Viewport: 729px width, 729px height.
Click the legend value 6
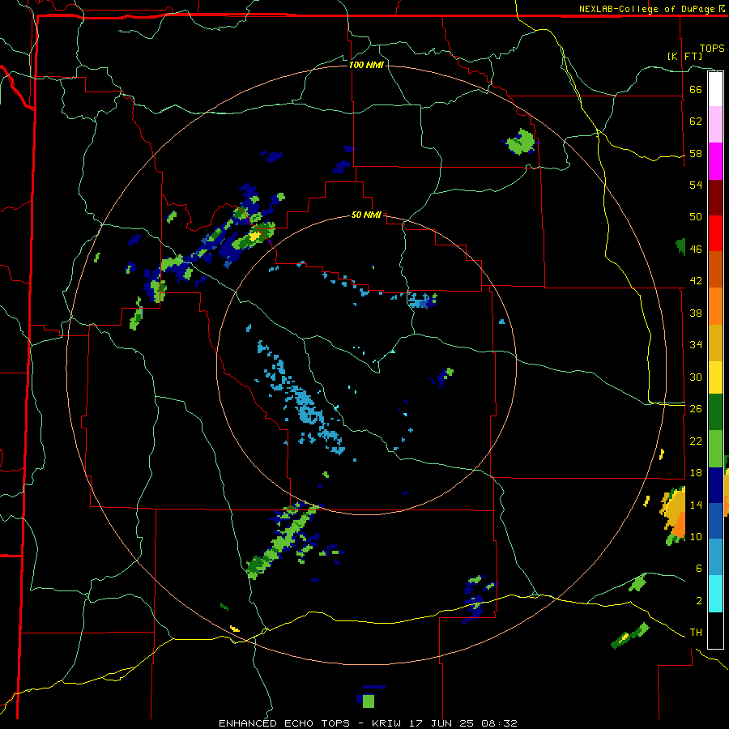698,568
